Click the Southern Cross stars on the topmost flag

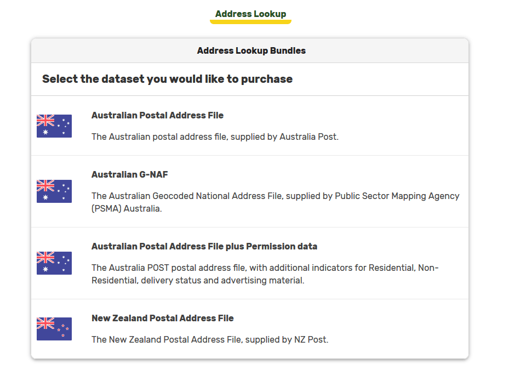pos(64,127)
